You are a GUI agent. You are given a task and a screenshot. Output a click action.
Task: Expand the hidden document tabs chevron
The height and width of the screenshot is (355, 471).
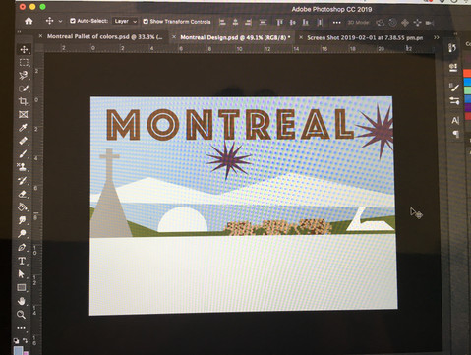click(436, 37)
